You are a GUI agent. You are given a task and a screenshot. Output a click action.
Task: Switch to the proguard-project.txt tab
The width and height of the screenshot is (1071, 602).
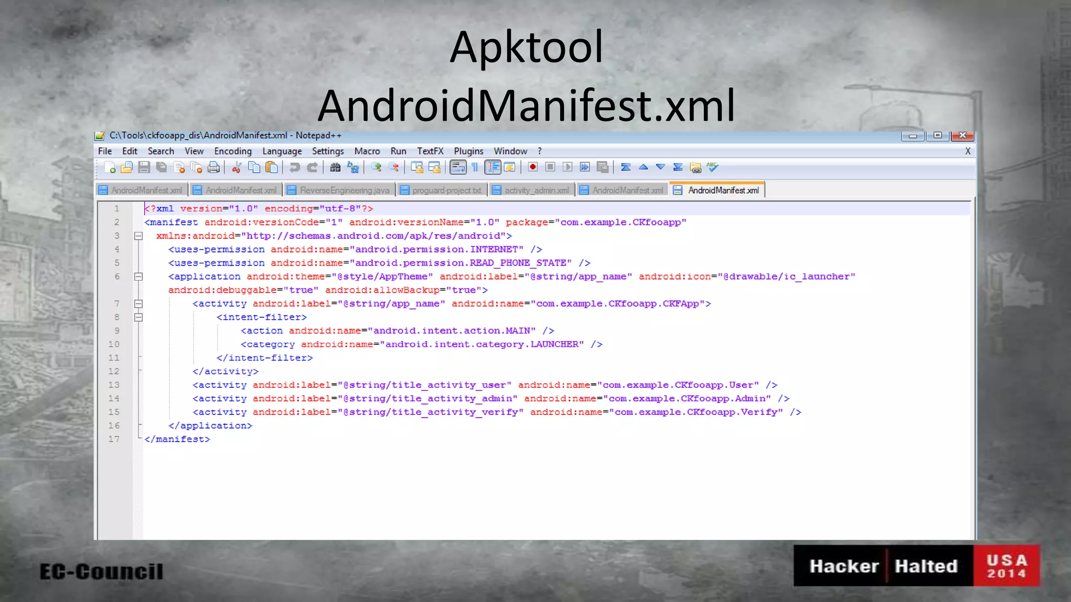[442, 190]
